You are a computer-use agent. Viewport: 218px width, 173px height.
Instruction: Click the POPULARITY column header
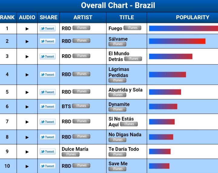coord(193,18)
